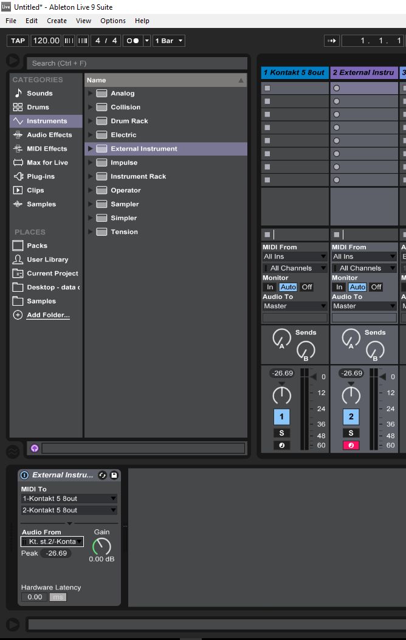Open the Help menu

tap(142, 21)
